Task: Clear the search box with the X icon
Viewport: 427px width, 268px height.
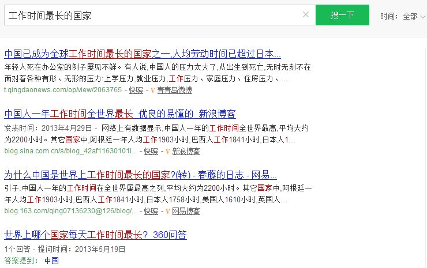Action: pos(306,14)
